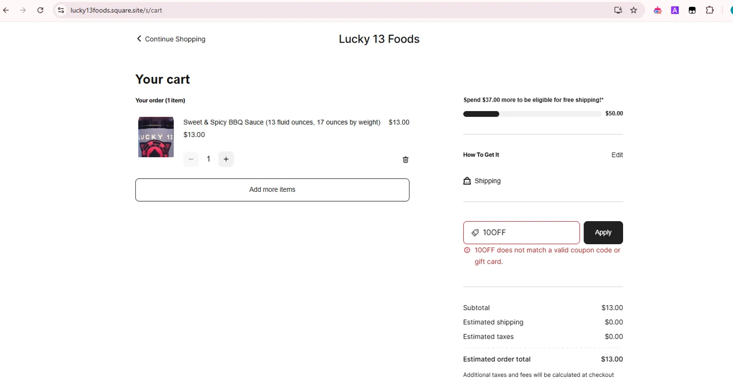Click the coupon tag icon in the field
733x387 pixels.
point(475,233)
